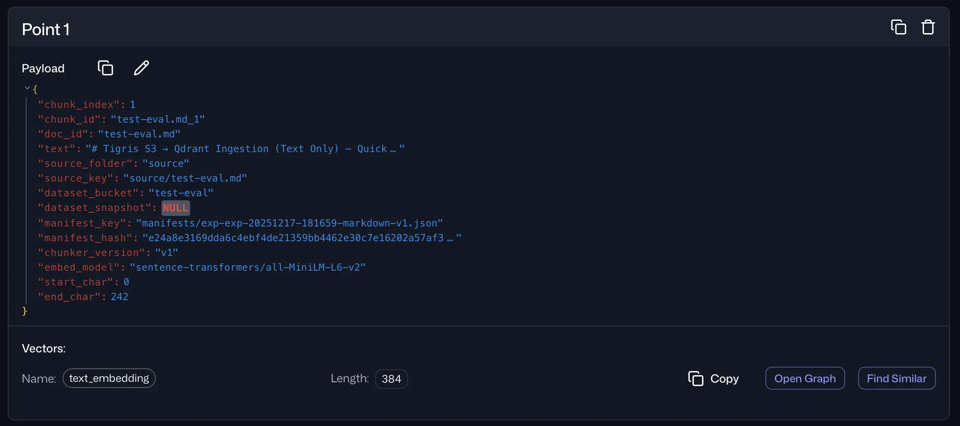This screenshot has height=426, width=960.
Task: Collapse the payload JSON tree
Action: [x=27, y=88]
